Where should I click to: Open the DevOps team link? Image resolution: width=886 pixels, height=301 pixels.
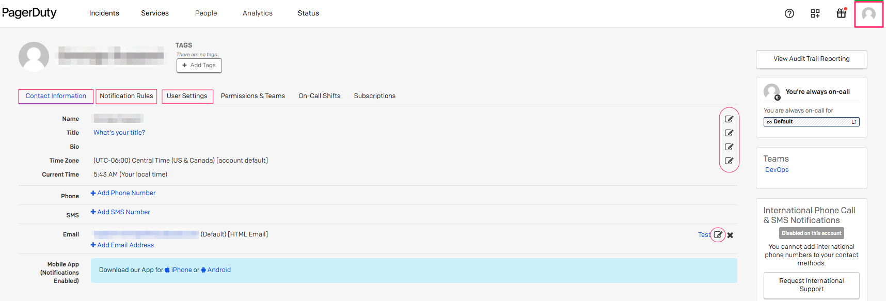(x=777, y=170)
